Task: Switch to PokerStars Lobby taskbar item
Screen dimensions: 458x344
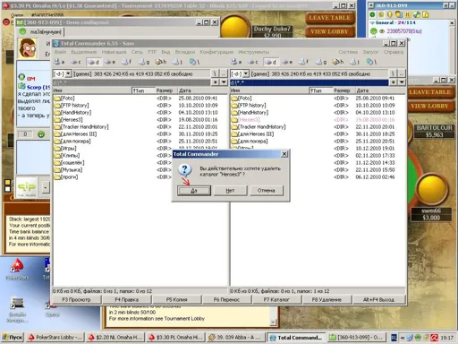Action: [55, 338]
